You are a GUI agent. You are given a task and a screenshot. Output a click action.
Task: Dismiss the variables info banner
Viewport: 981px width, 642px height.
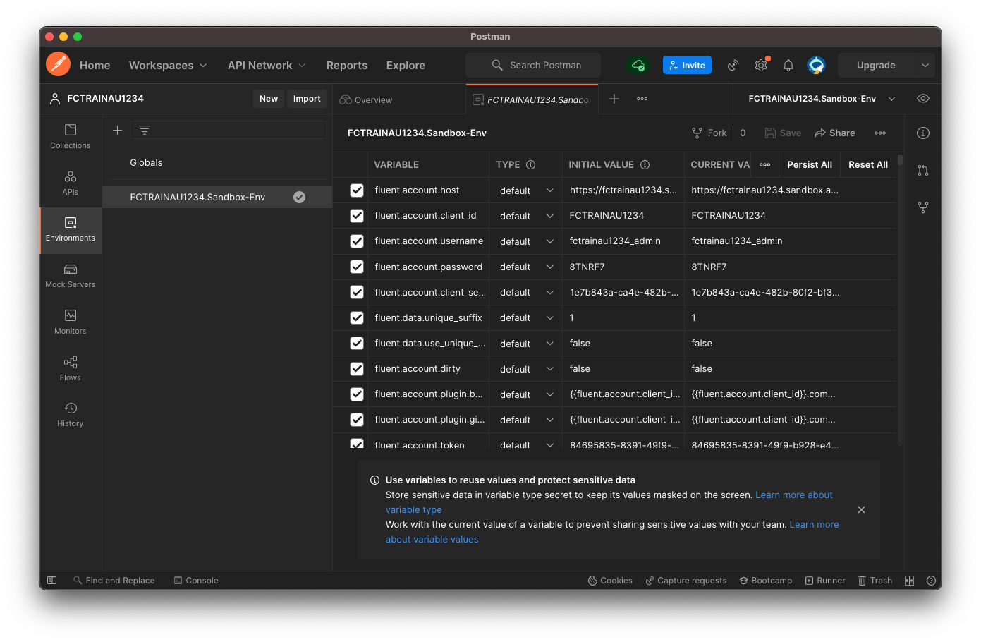tap(861, 509)
